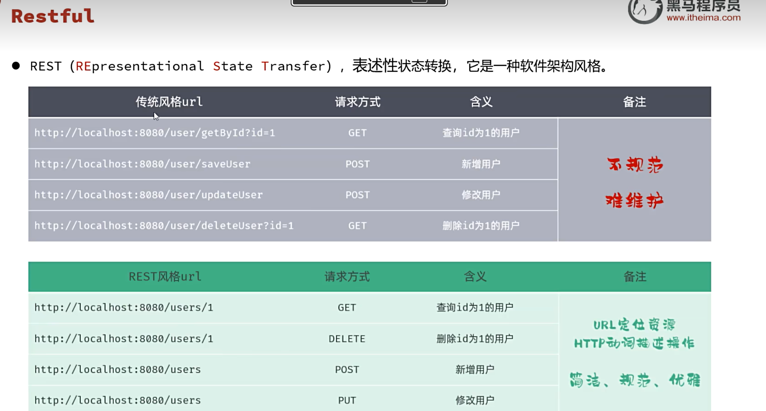The height and width of the screenshot is (411, 766).
Task: Click DELETE in the REST table
Action: 347,339
